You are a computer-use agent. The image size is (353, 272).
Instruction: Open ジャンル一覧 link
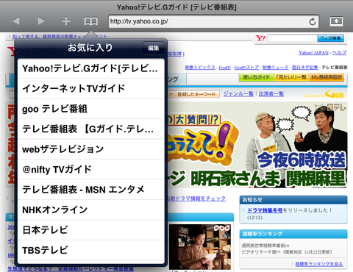tap(238, 94)
